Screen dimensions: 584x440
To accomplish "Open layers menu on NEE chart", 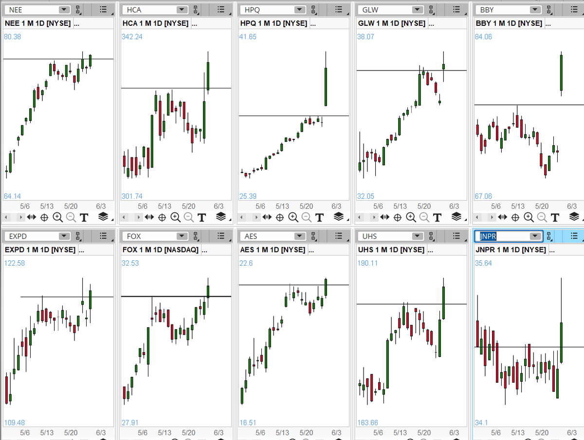I will coord(103,217).
